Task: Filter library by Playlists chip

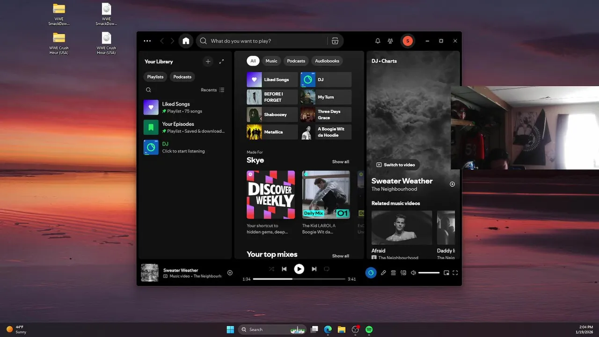Action: (155, 77)
